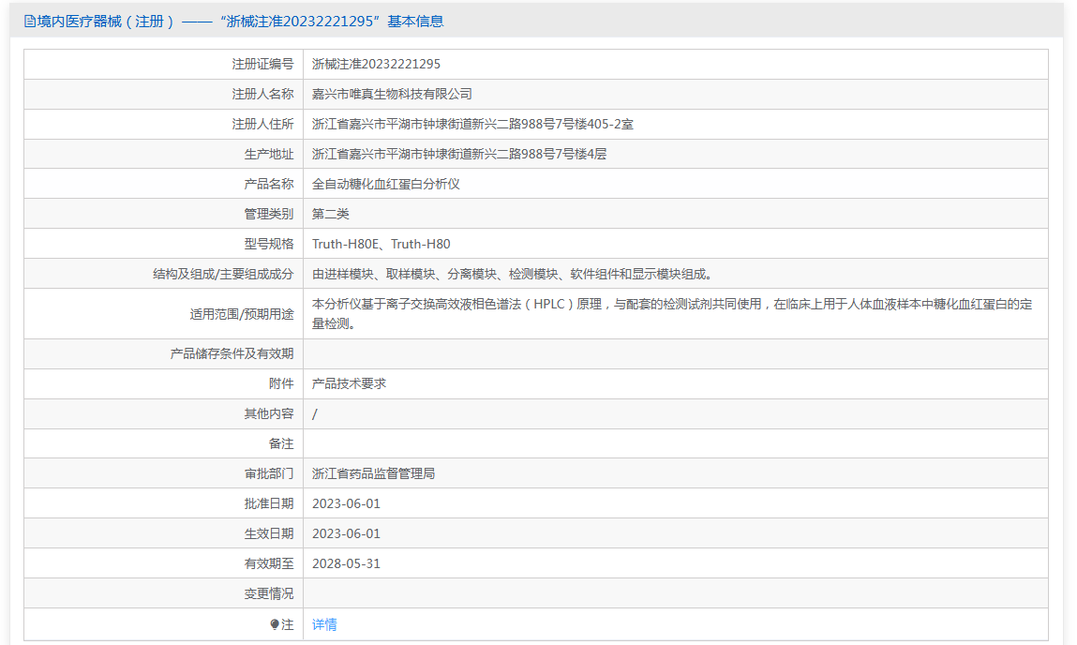Viewport: 1077px width, 645px height.
Task: Select attachment value 产品技术要求
Action: point(349,384)
